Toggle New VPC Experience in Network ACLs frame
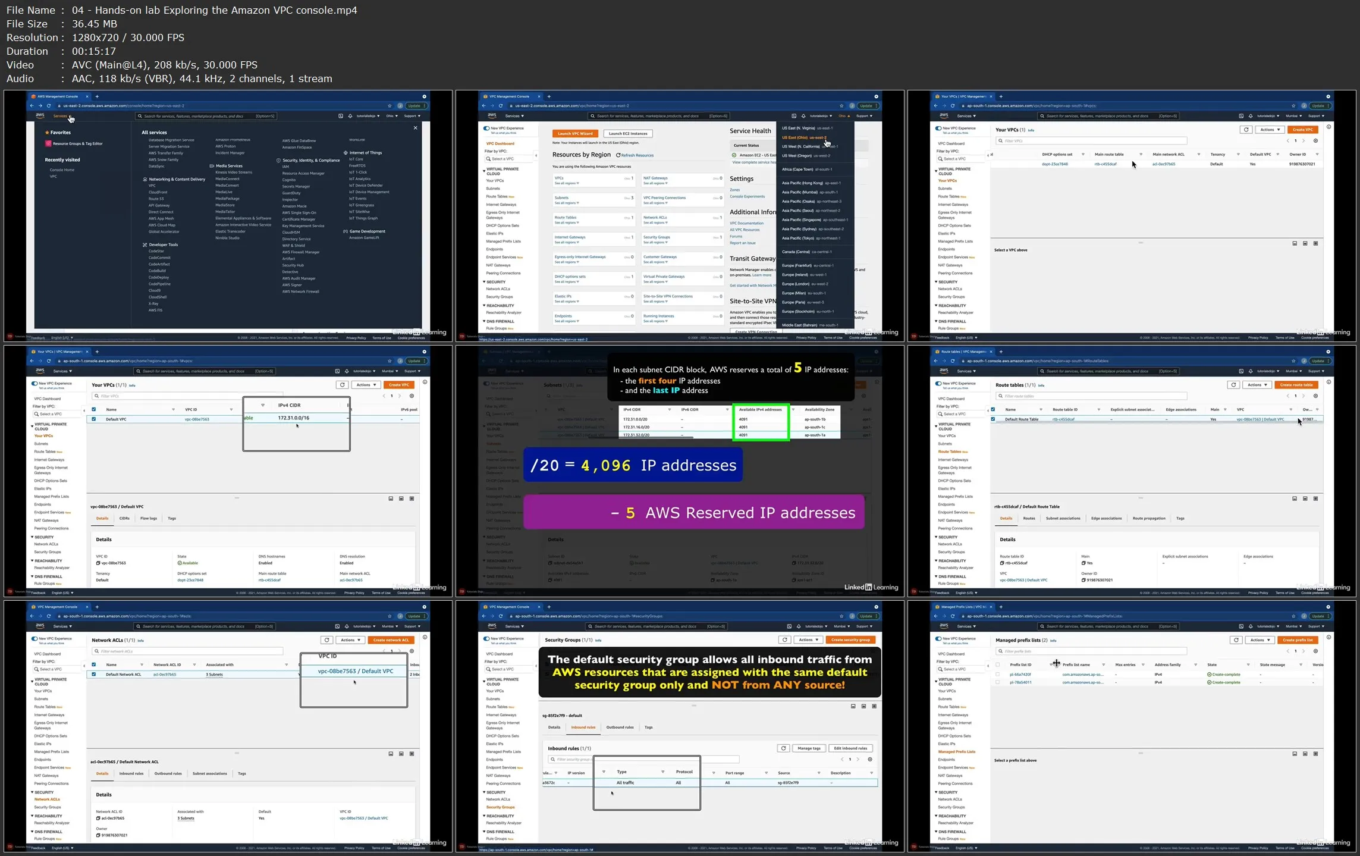This screenshot has width=1360, height=856. (x=34, y=639)
